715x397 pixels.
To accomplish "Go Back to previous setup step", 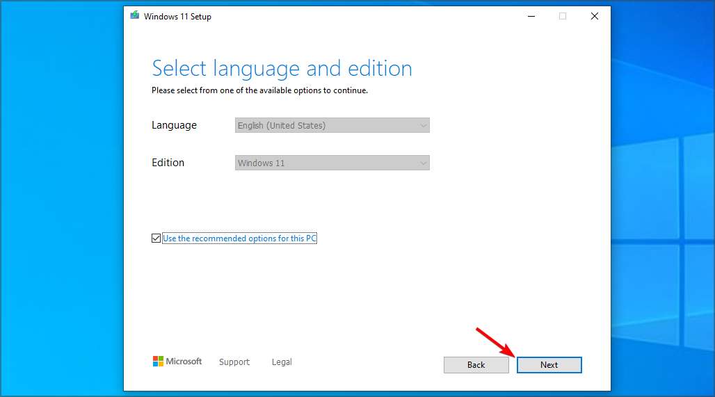I will coord(476,364).
